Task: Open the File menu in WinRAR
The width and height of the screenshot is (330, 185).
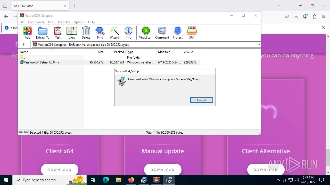Action: pos(22,22)
